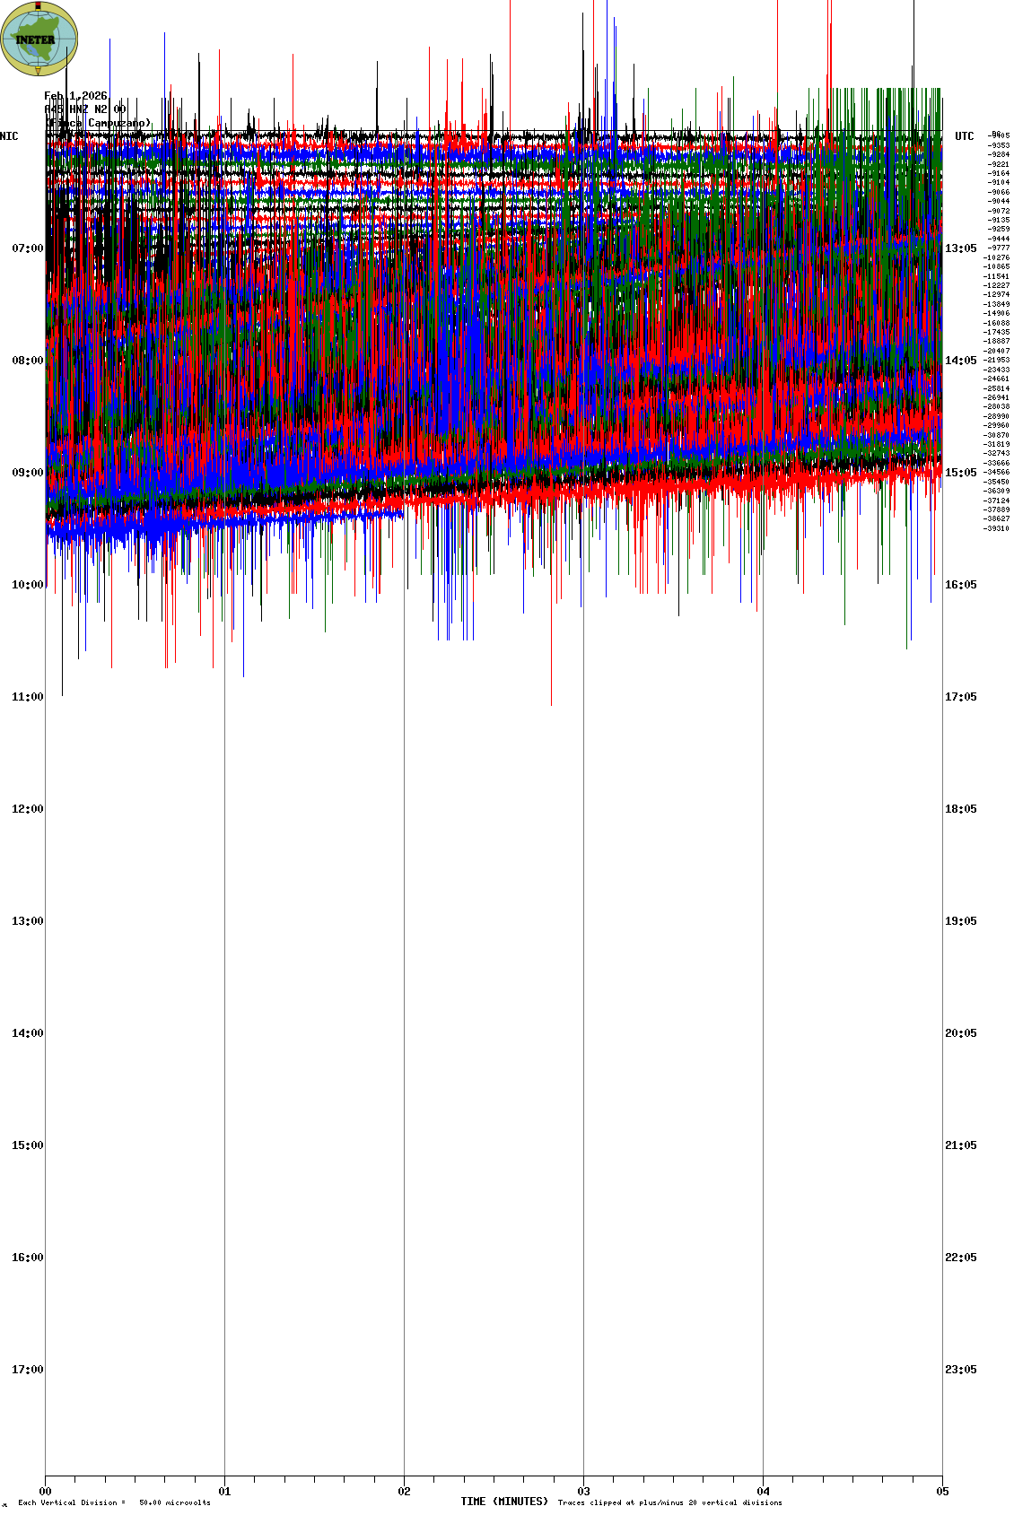
Task: Click the Each Vertical Division scale note
Action: point(114,1502)
